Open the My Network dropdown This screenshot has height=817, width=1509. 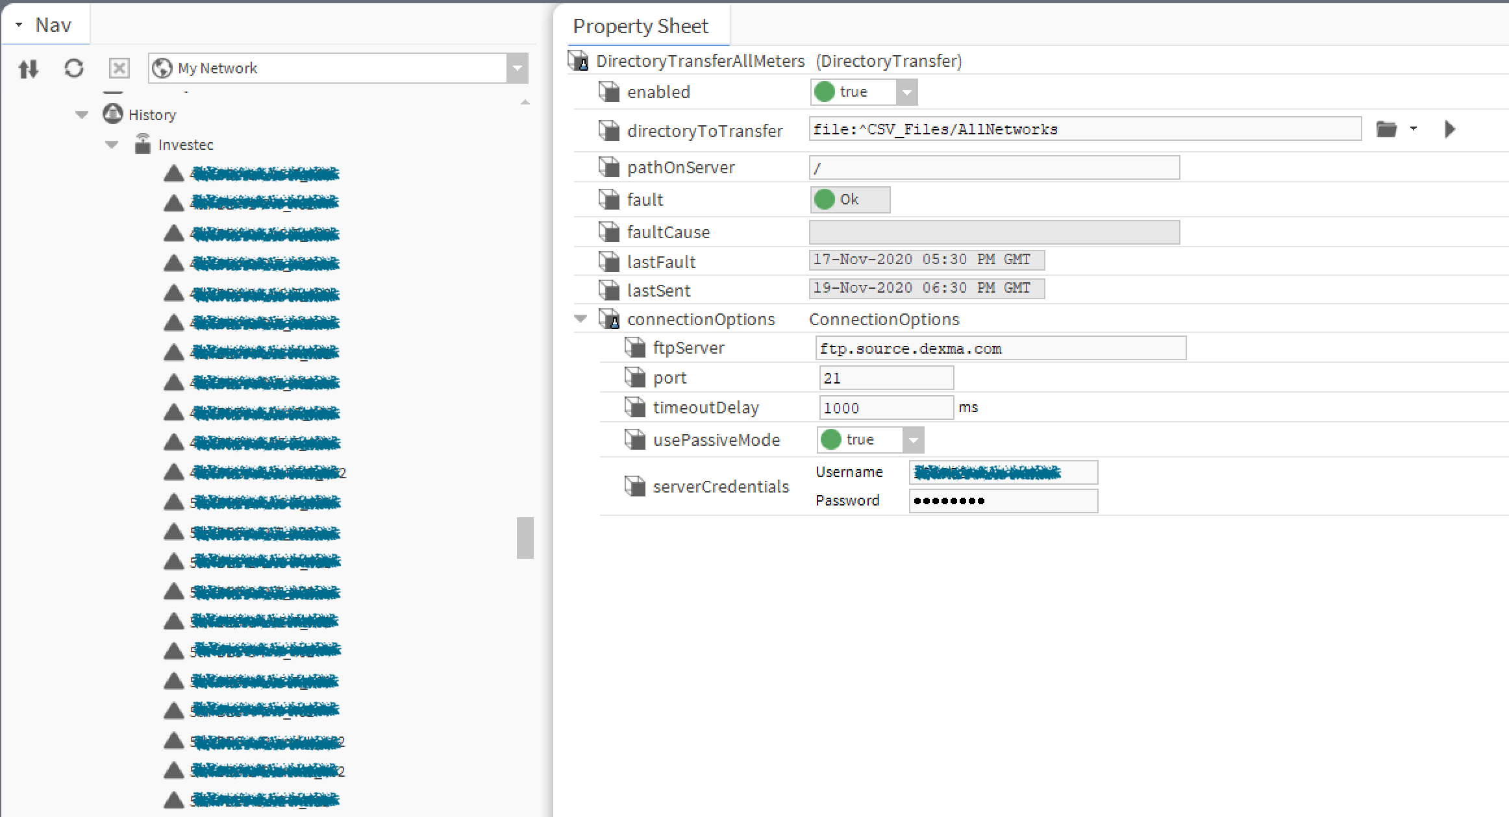click(518, 68)
